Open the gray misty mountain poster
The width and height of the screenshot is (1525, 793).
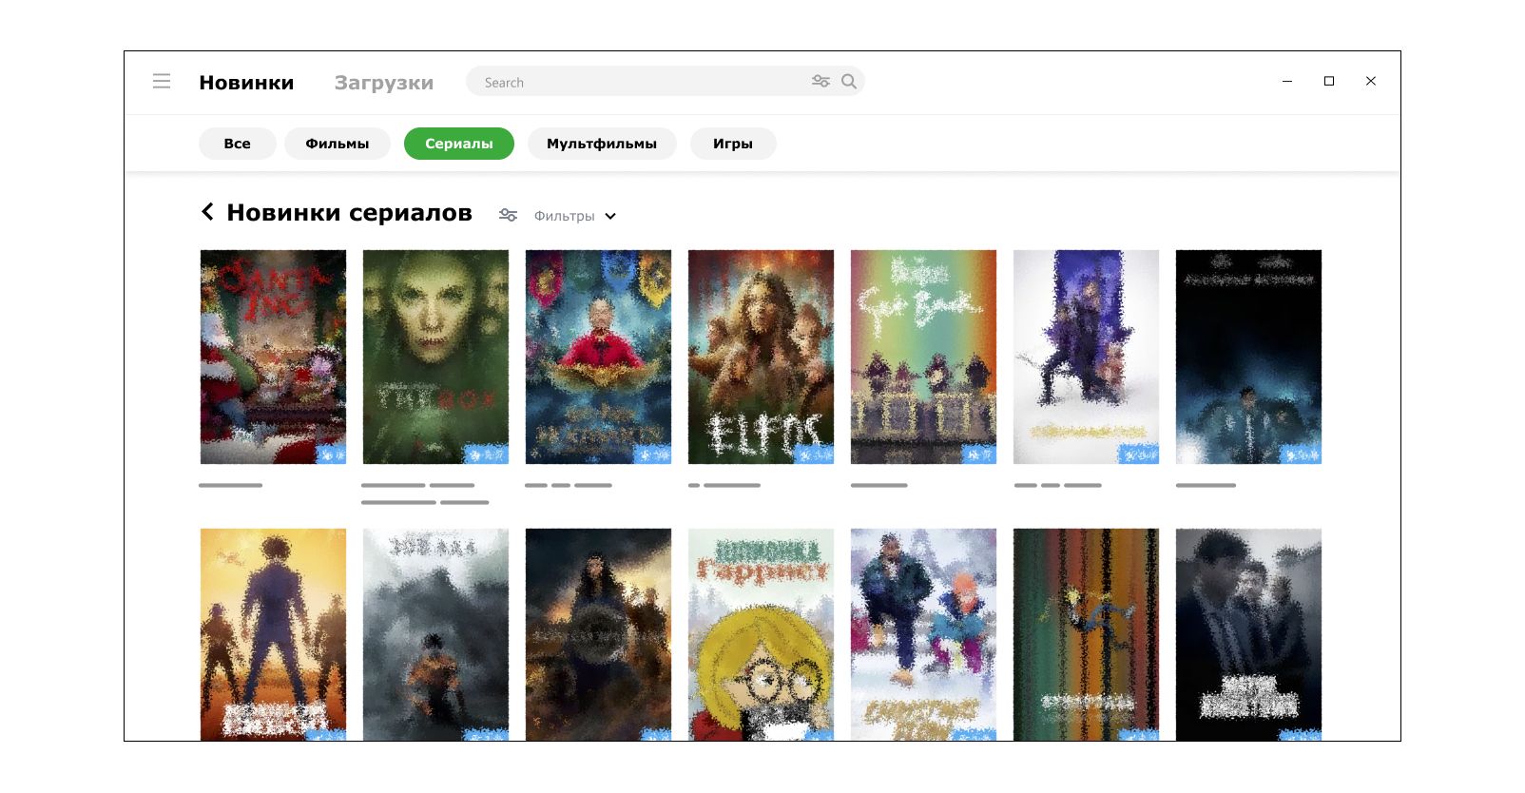pos(435,634)
